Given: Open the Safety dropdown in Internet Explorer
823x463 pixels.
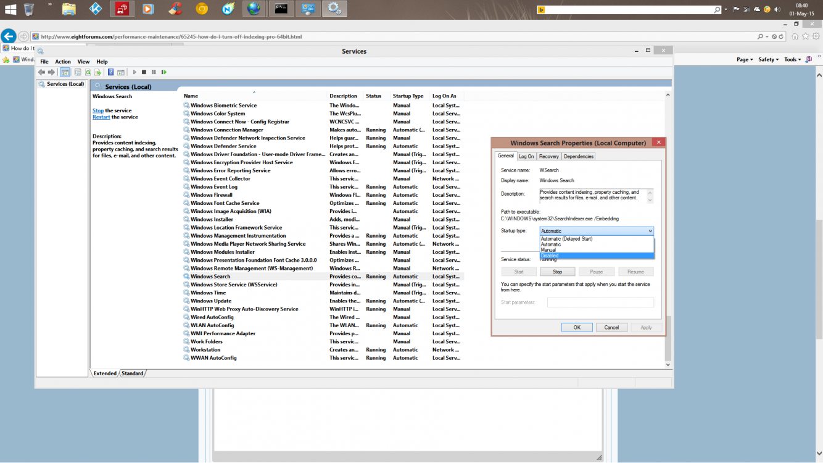Looking at the screenshot, I should tap(769, 60).
